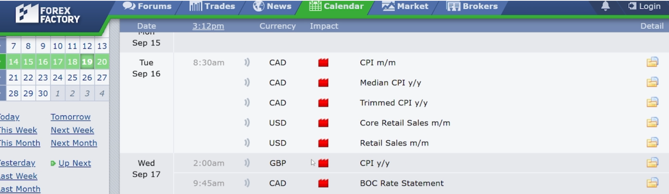Toggle sound alert for Core Retail Sales
Screen dimensions: 669x194
pyautogui.click(x=247, y=123)
